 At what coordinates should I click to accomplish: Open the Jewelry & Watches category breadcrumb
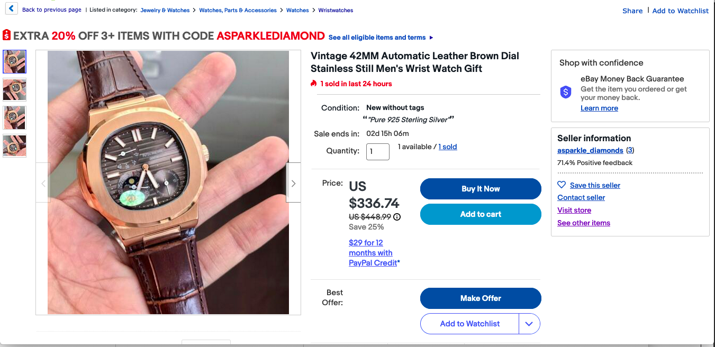[x=165, y=10]
